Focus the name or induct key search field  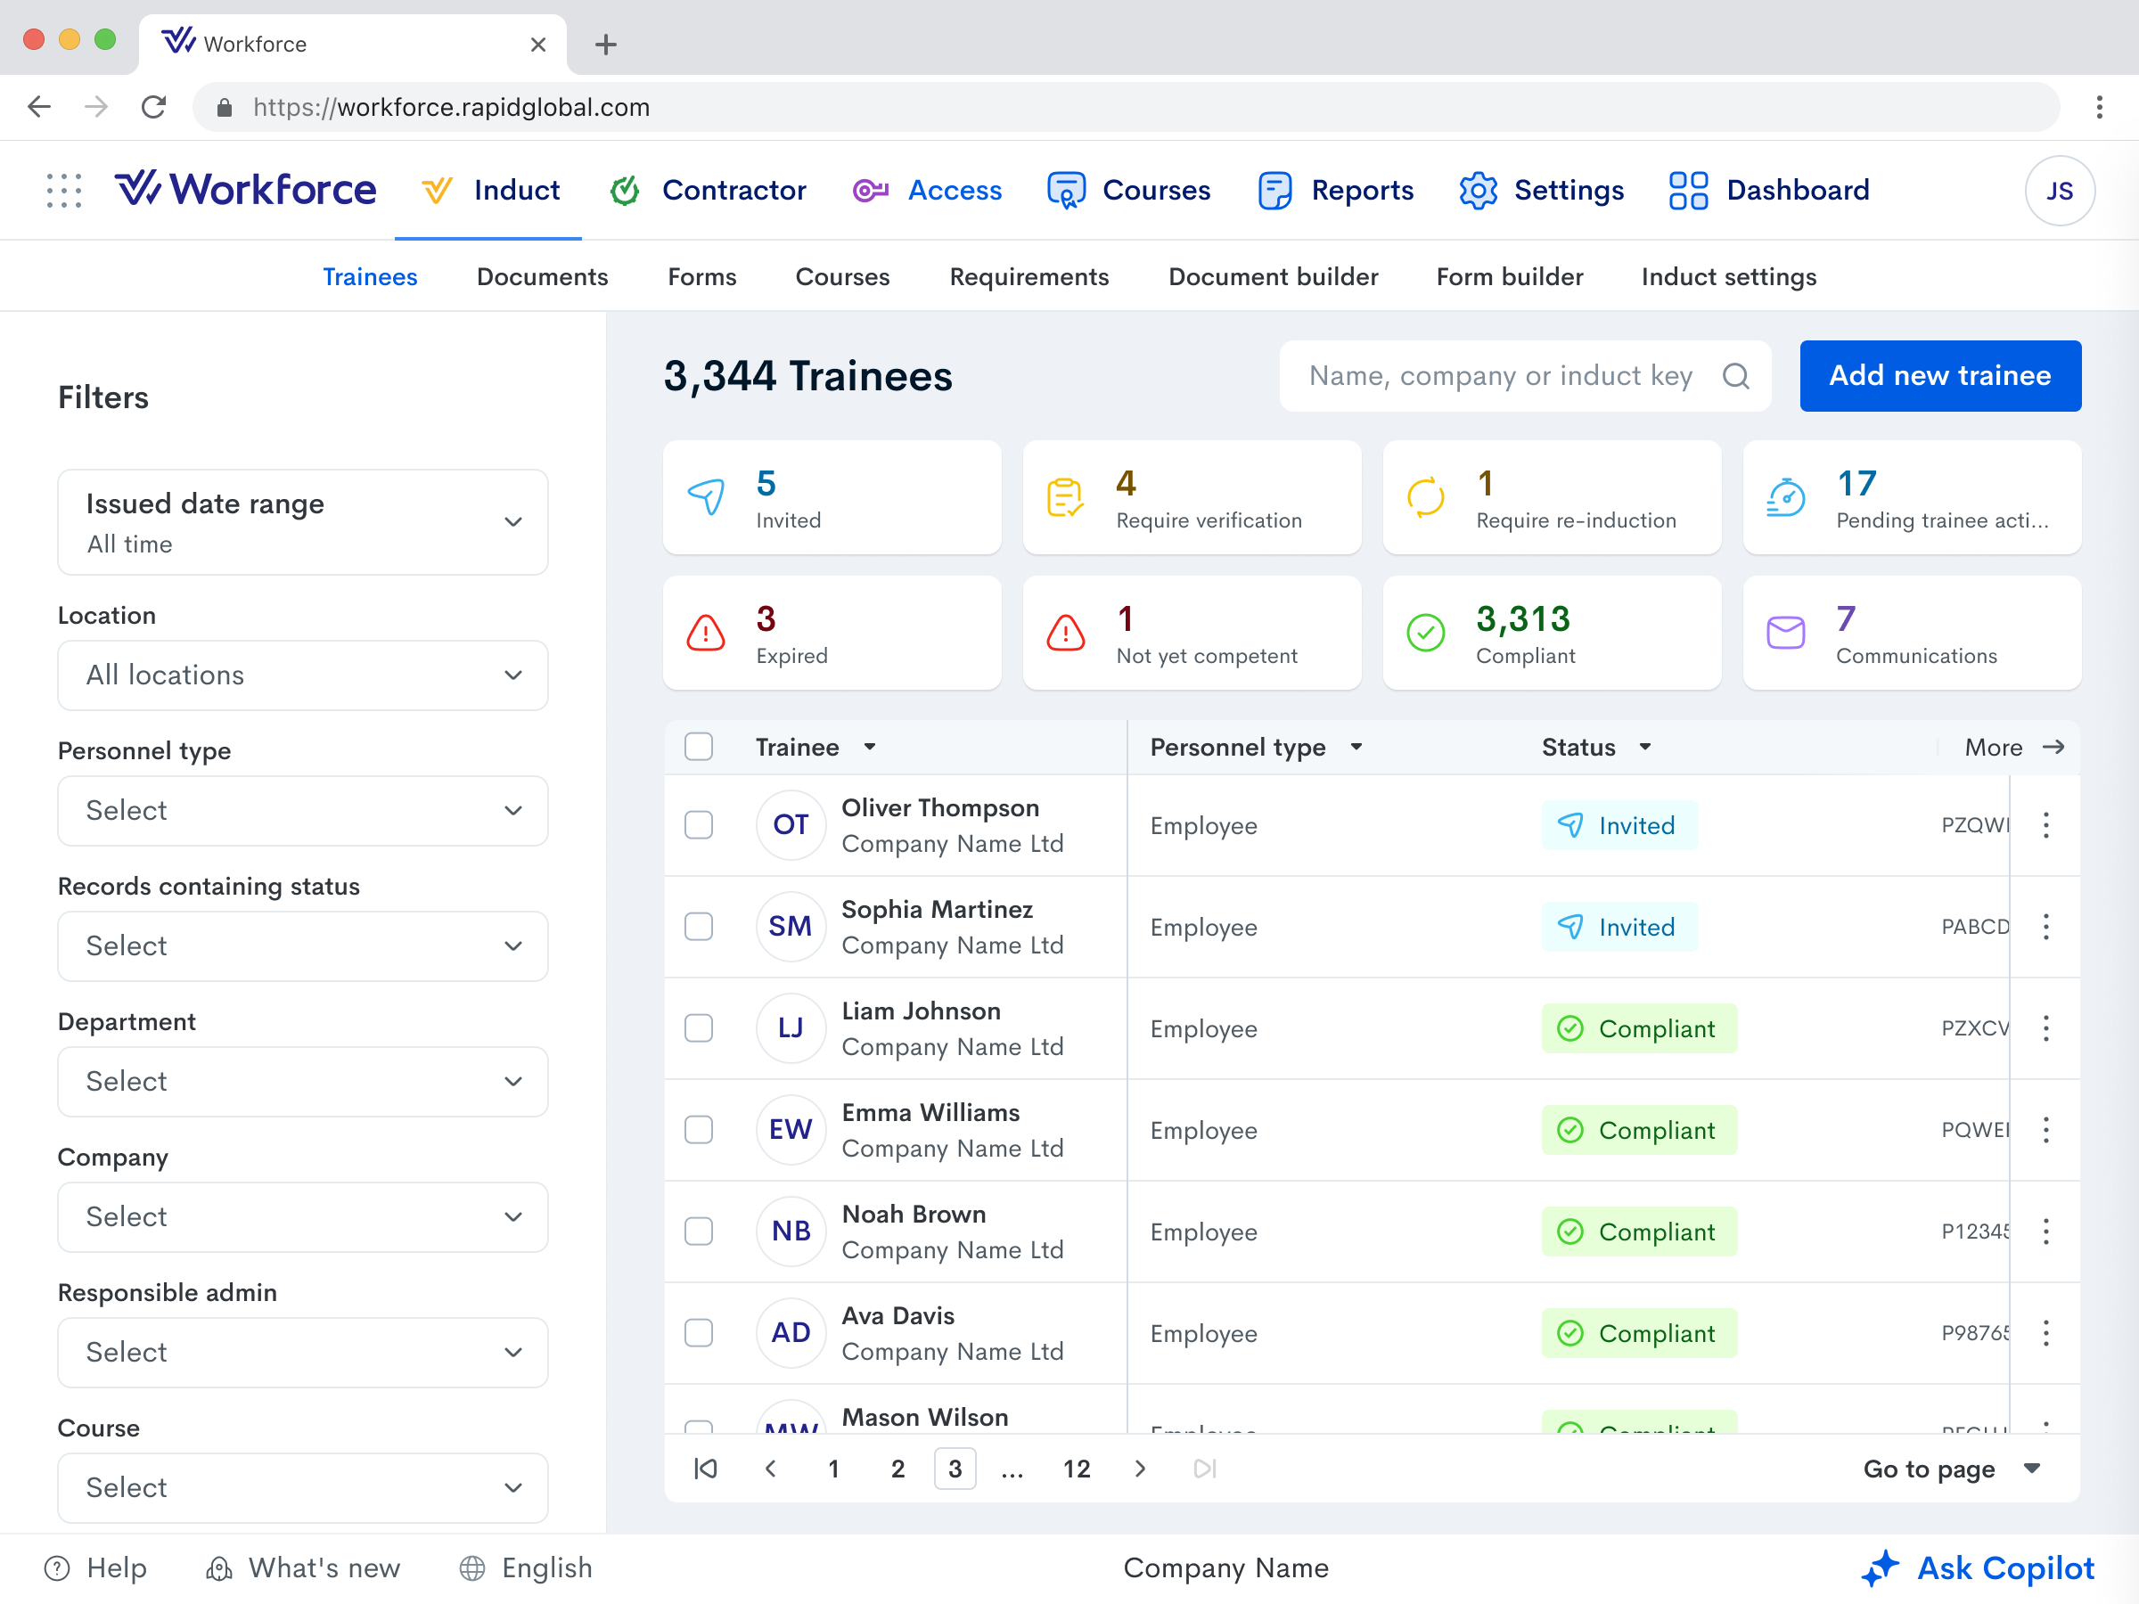coord(1499,376)
